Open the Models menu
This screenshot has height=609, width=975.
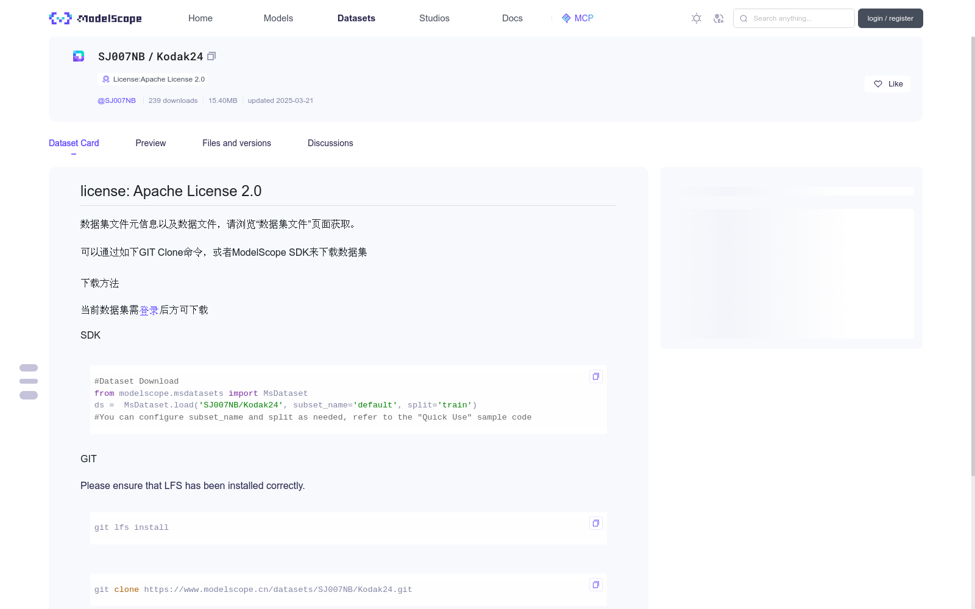point(278,18)
